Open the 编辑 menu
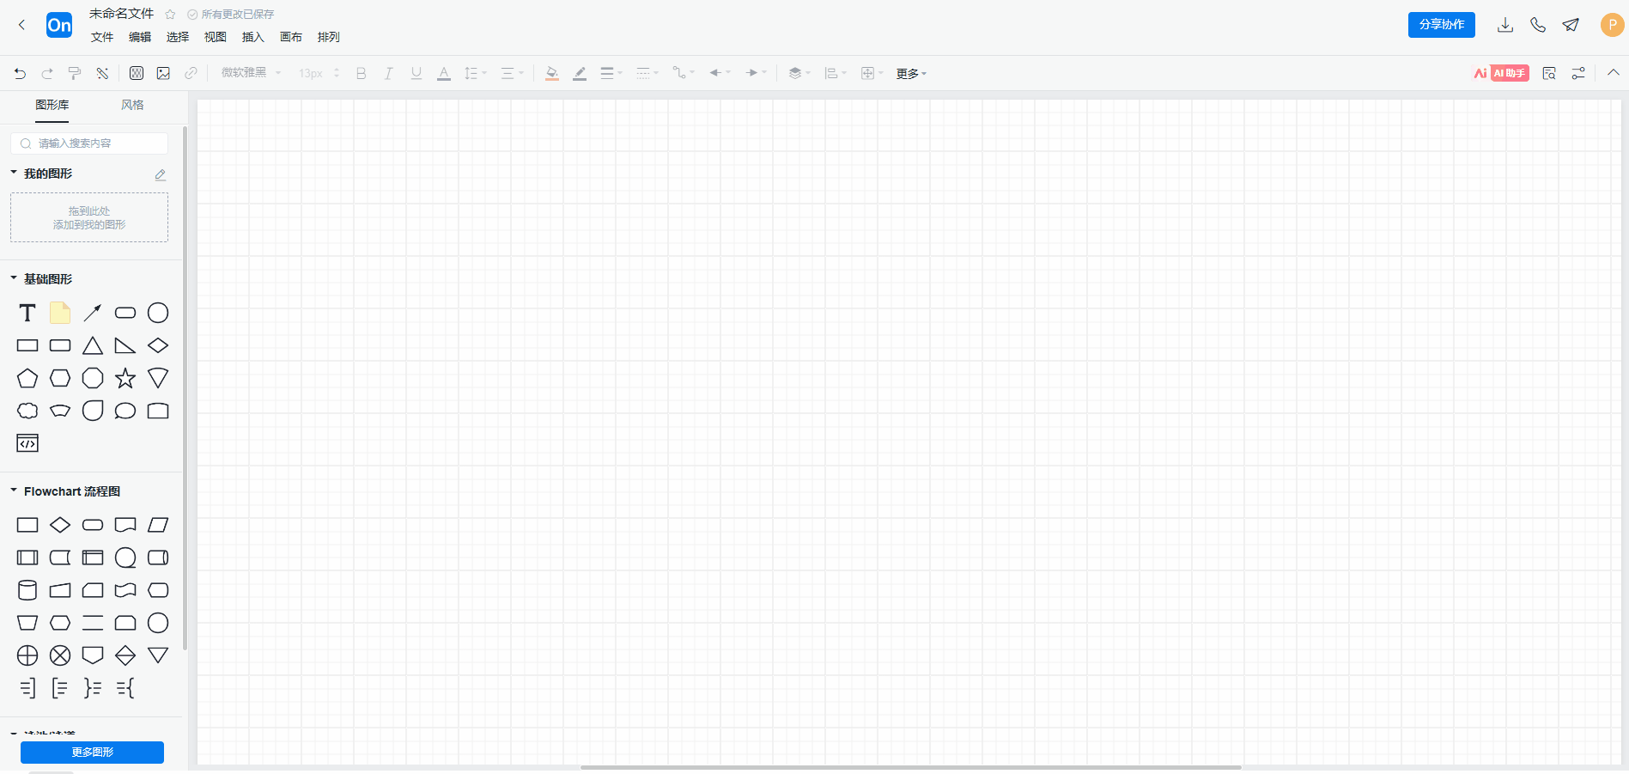The width and height of the screenshot is (1629, 774). pos(140,37)
